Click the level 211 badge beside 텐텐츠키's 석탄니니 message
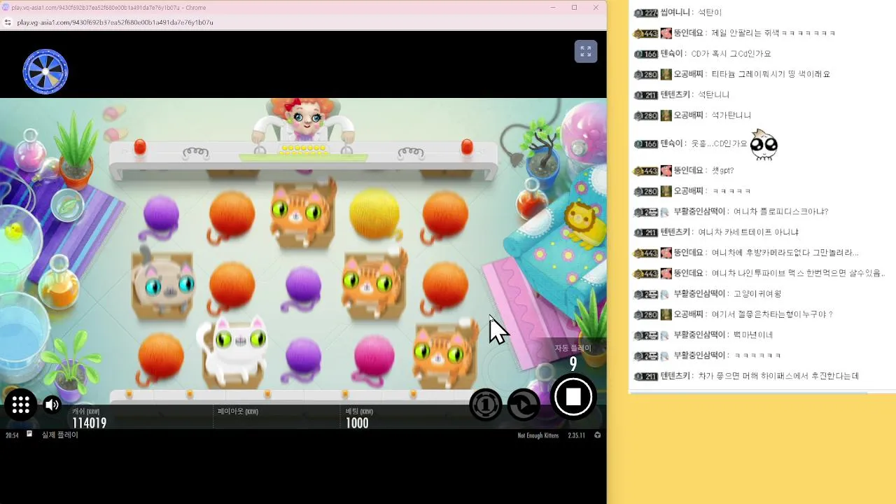 (x=646, y=95)
